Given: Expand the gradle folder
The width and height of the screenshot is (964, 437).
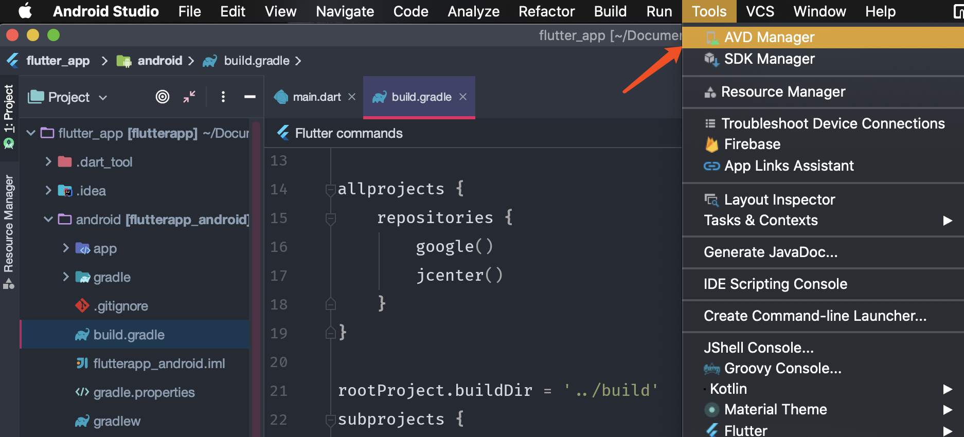Looking at the screenshot, I should point(66,277).
